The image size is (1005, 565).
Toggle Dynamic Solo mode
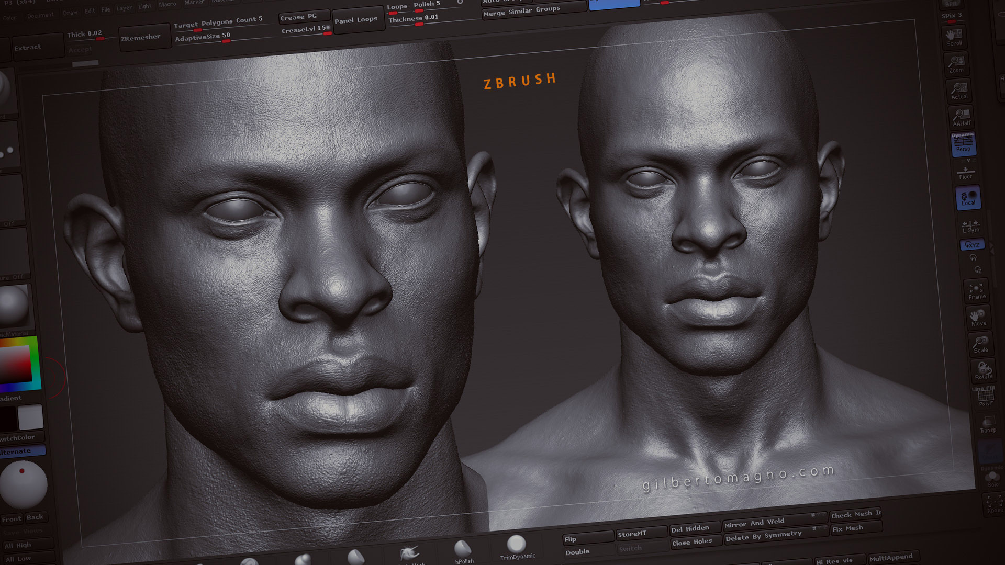(x=992, y=477)
